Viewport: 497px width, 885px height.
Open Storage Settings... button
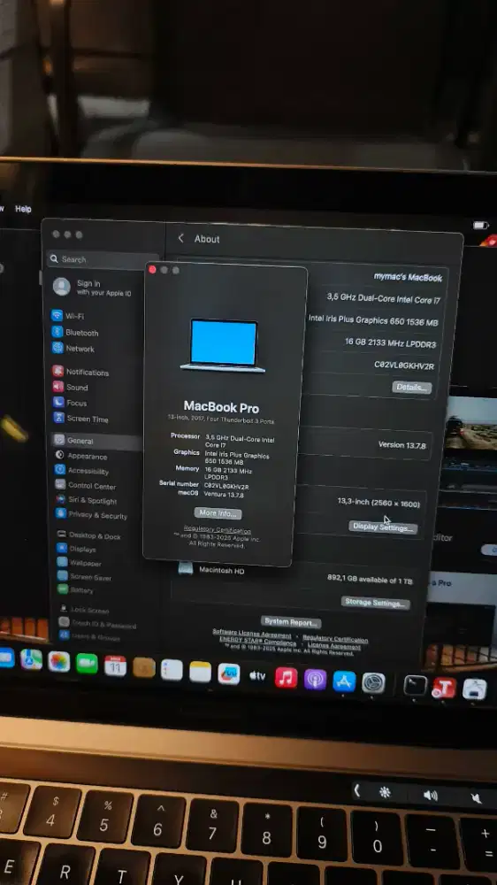pos(375,602)
